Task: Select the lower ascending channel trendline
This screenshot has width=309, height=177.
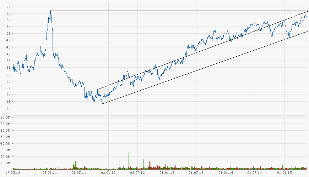Action: coord(204,67)
